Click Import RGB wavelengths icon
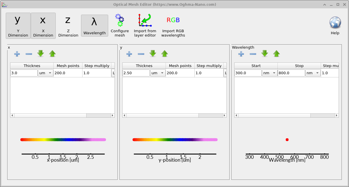This screenshot has height=187, width=349. 173,20
